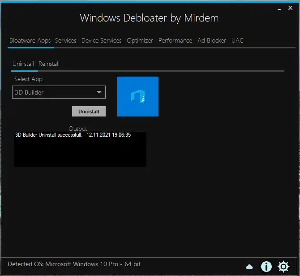Click the Detected OS status text
Screen dimensions: 300x276
pos(74,264)
